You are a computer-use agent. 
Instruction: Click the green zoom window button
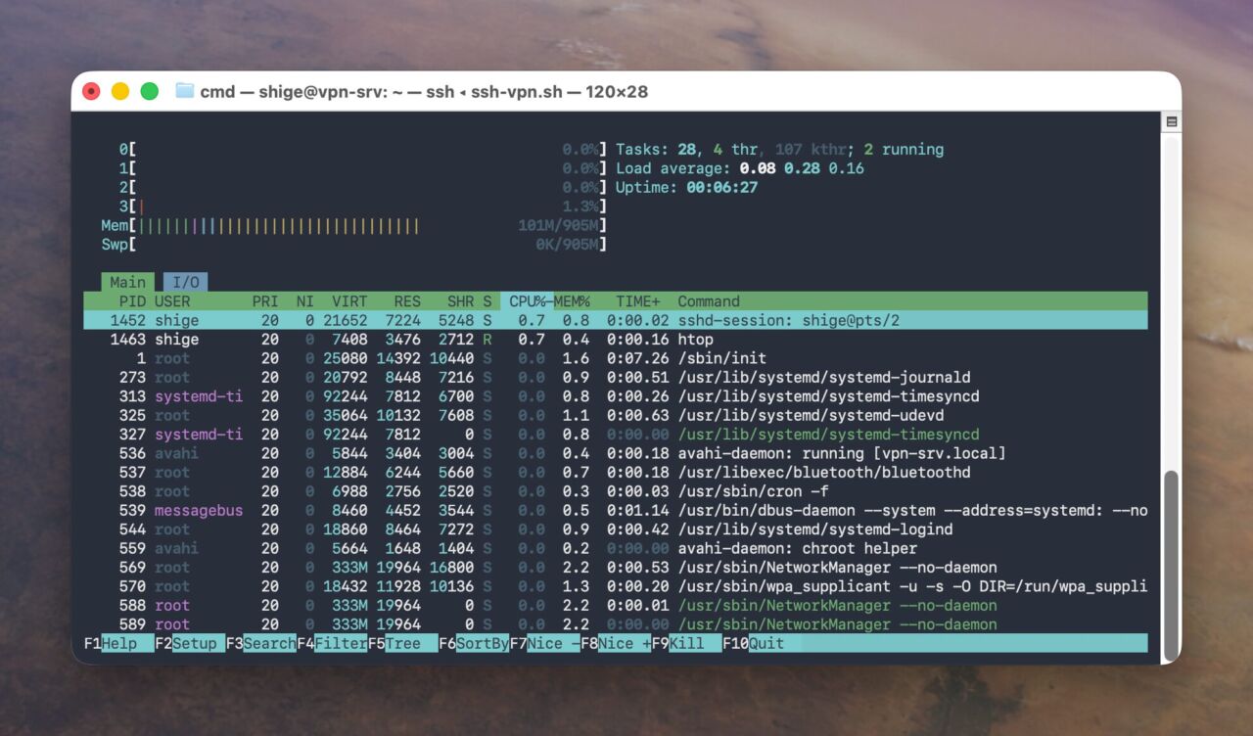click(149, 91)
